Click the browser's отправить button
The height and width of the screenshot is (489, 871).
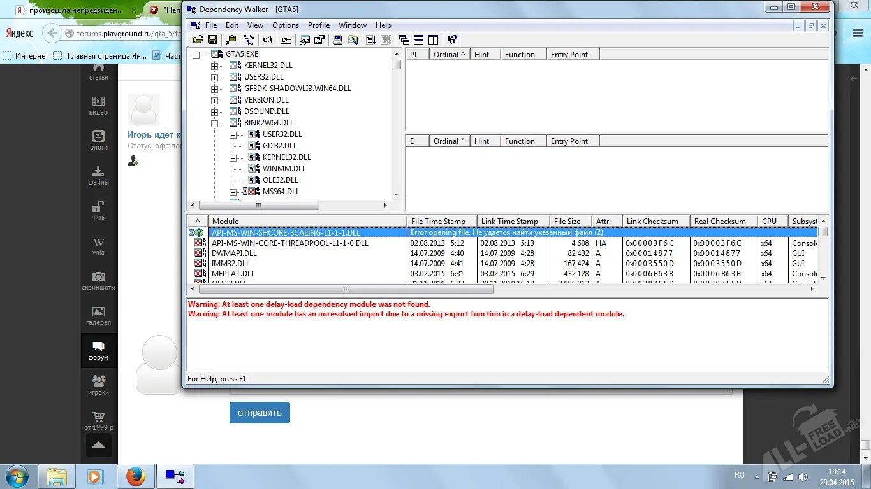coord(260,413)
